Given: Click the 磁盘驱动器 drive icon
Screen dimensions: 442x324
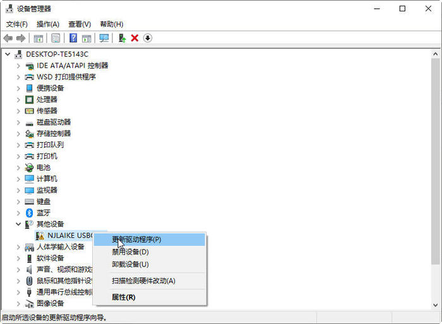Looking at the screenshot, I should 29,123.
